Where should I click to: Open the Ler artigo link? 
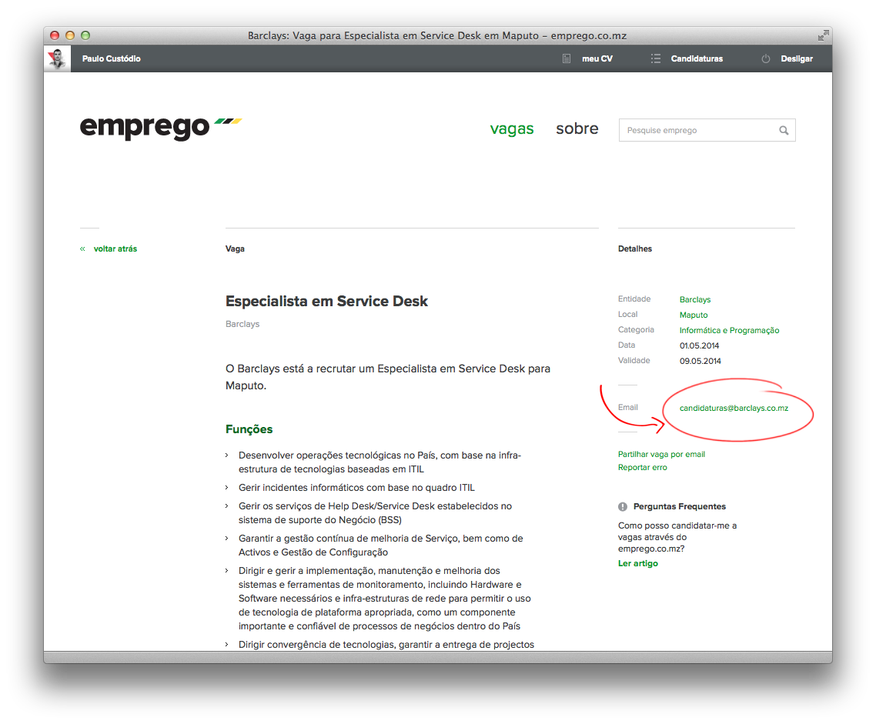[x=638, y=564]
